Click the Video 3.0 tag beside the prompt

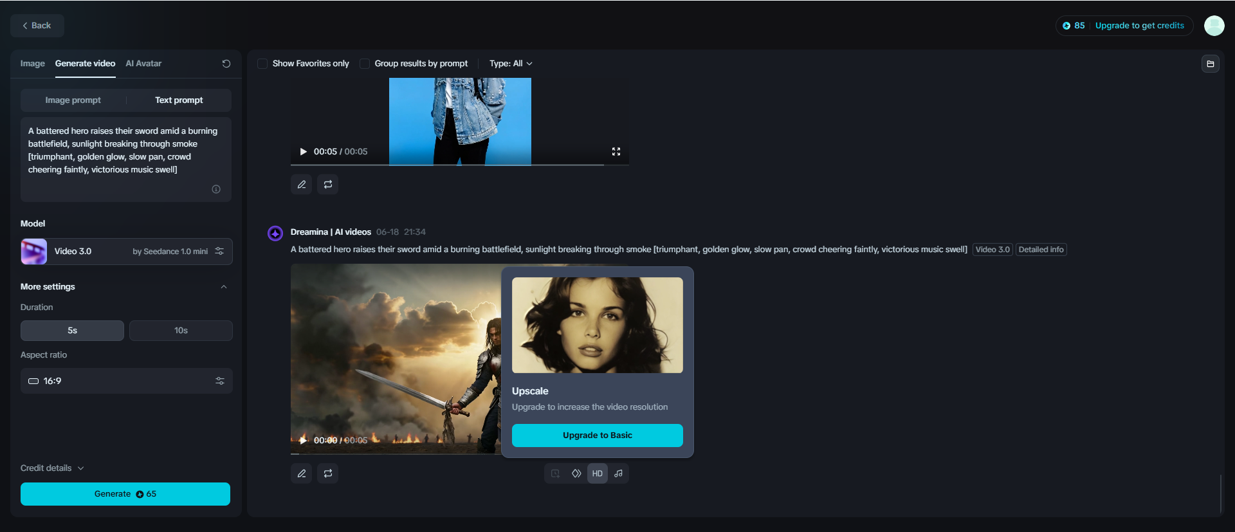click(993, 250)
